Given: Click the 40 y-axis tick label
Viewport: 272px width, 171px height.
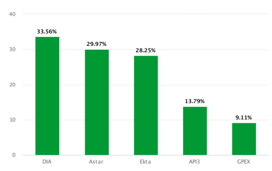Looking at the screenshot, I should 13,14.
